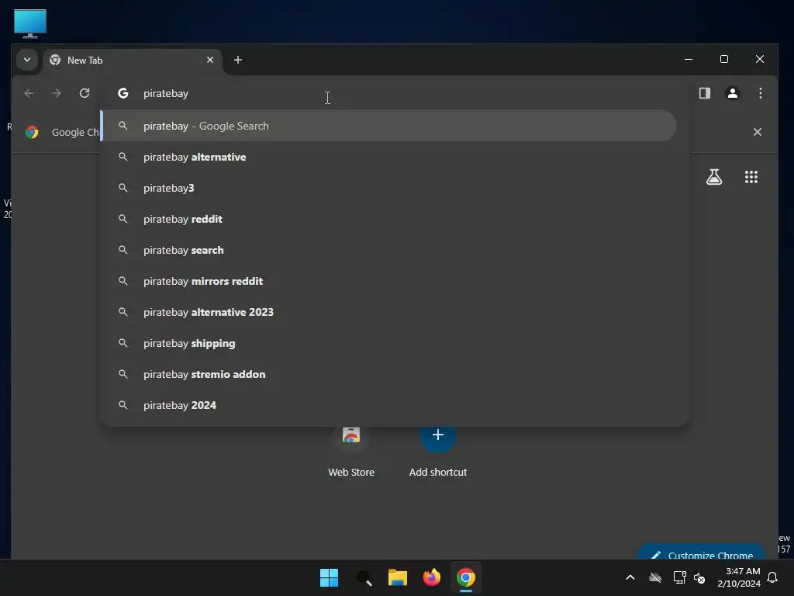Close the New Tab tab
The height and width of the screenshot is (596, 794).
209,60
